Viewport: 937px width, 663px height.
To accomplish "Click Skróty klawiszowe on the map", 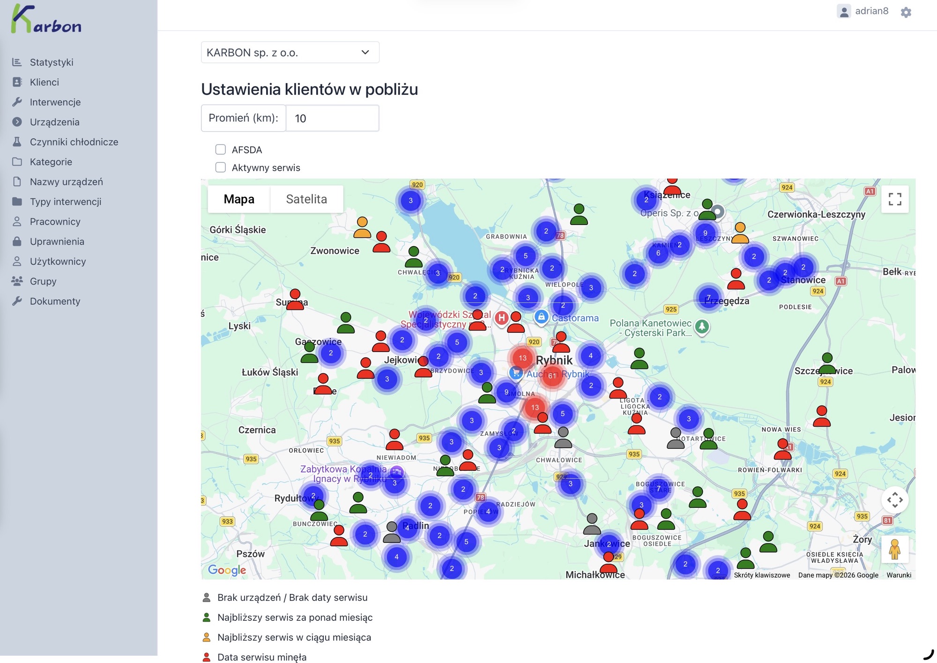I will [762, 575].
